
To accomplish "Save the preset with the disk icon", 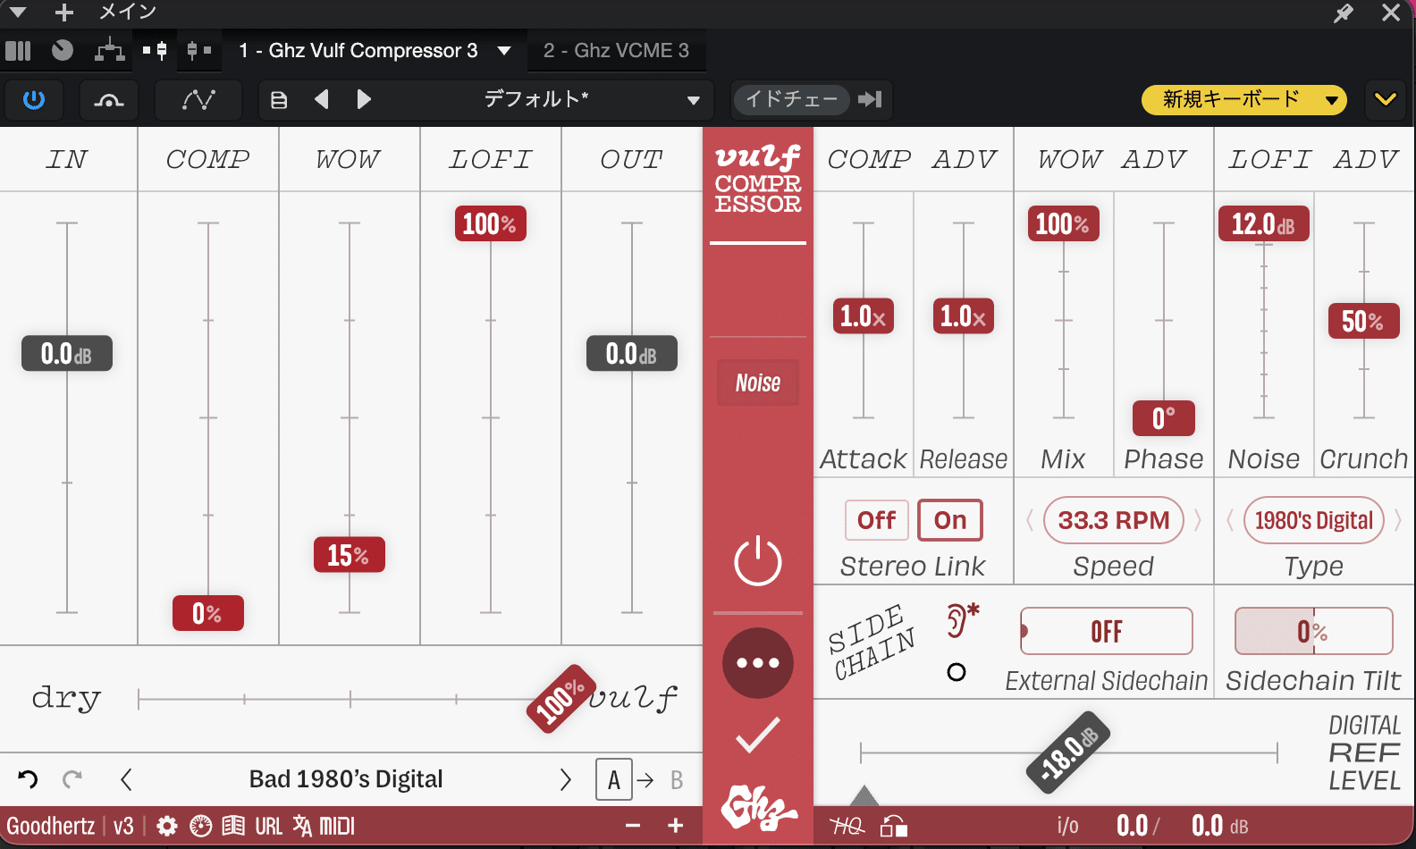I will tap(279, 100).
